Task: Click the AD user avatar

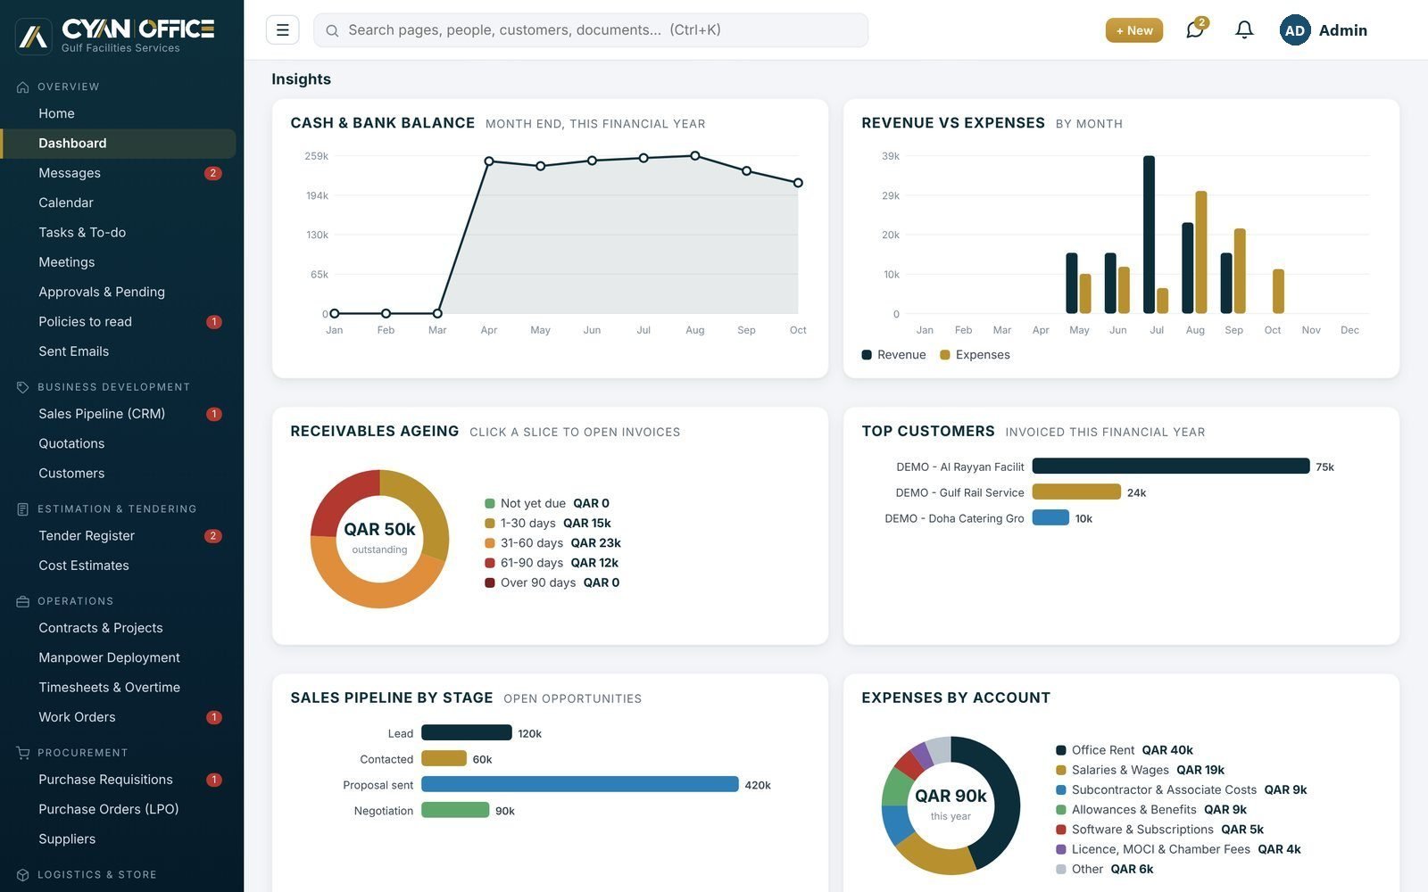Action: [1294, 29]
